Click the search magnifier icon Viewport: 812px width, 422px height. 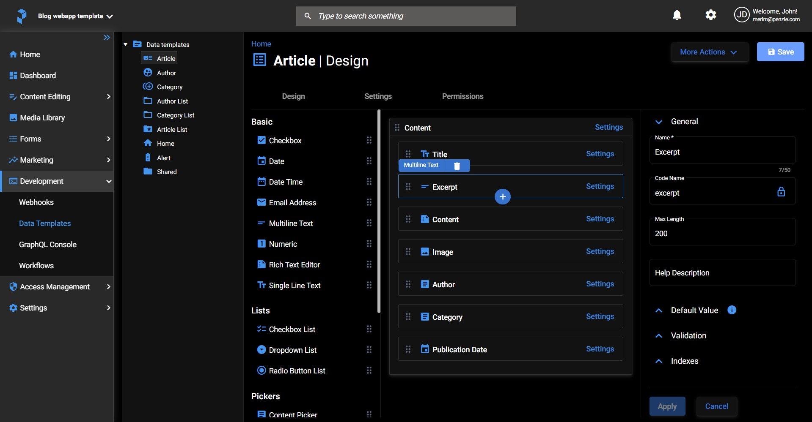[308, 16]
